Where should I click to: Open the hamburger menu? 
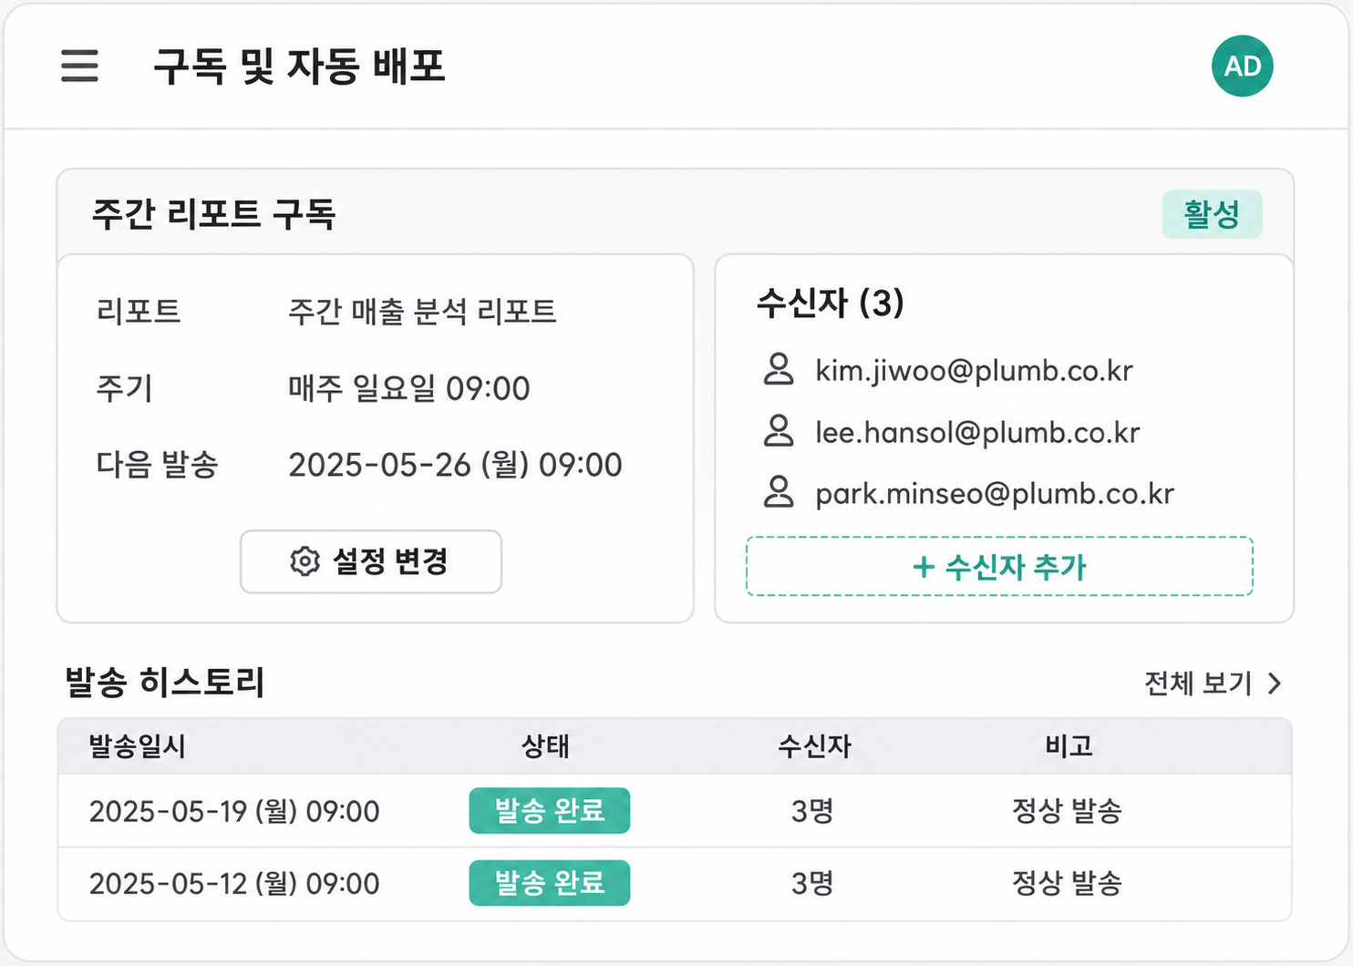pyautogui.click(x=79, y=66)
